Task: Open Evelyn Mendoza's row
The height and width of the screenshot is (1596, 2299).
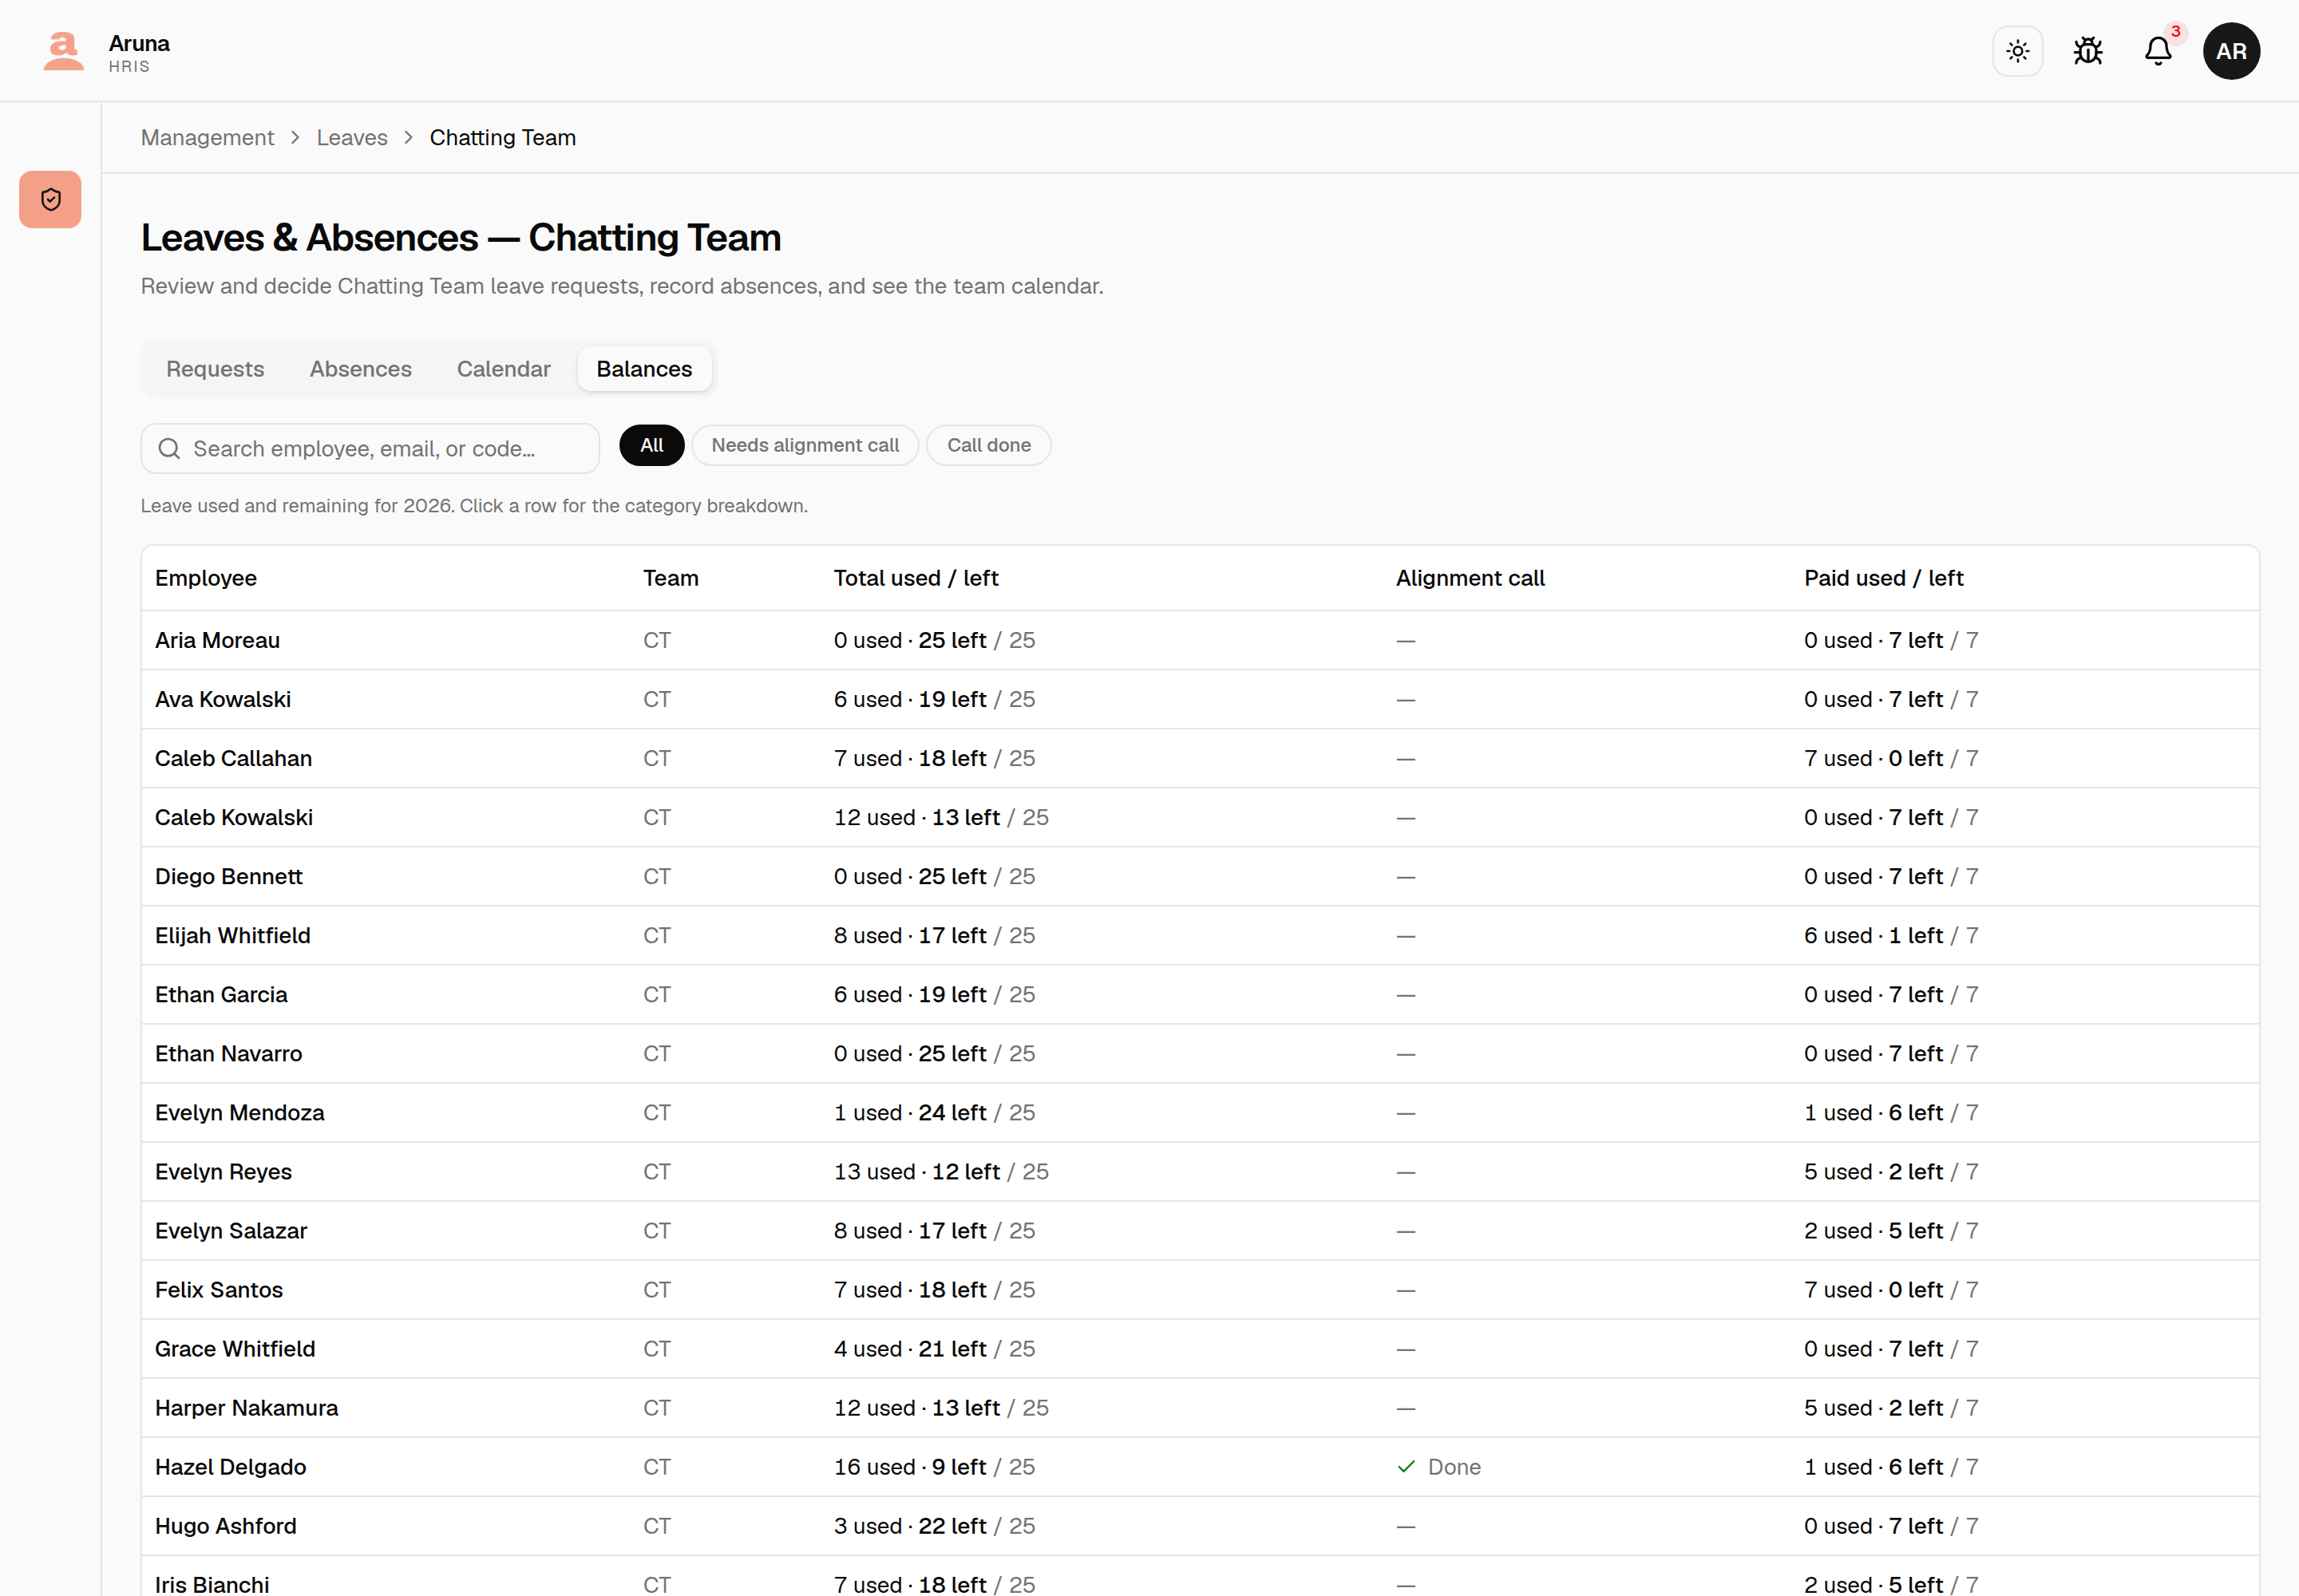Action: tap(1200, 1112)
